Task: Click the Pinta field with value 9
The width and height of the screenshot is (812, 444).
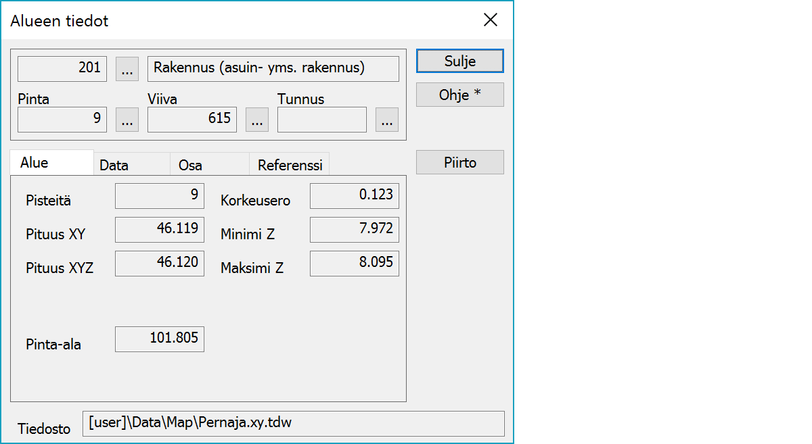Action: tap(62, 120)
